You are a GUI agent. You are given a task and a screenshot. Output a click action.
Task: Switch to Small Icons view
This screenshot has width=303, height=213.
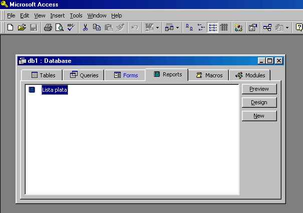tap(201, 28)
